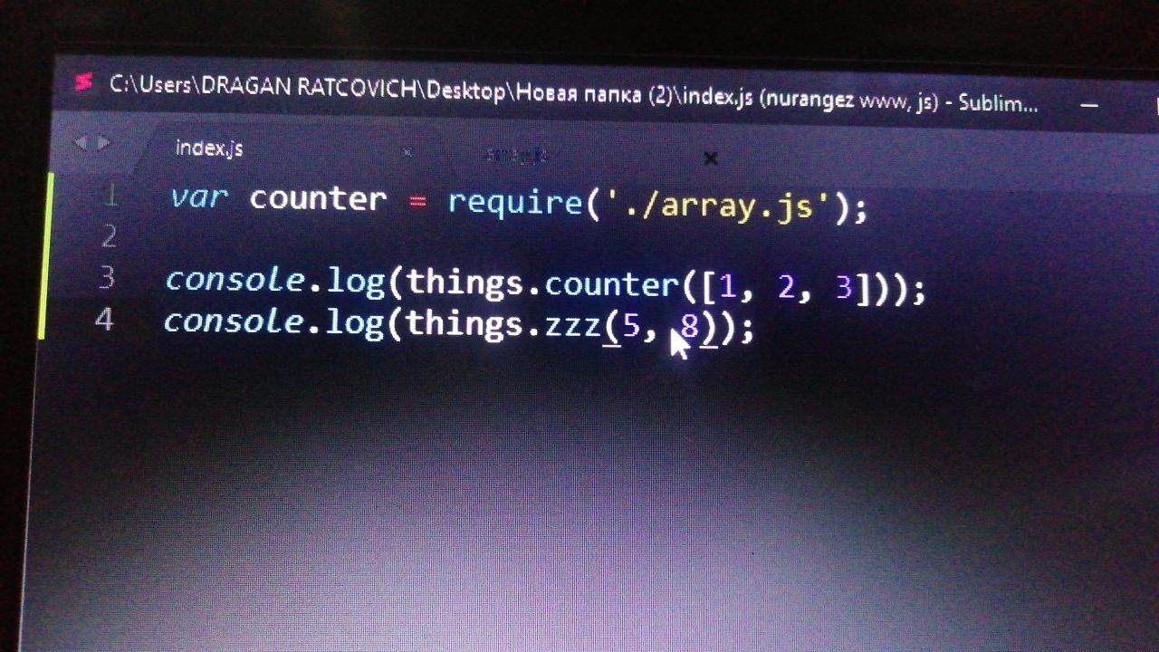Viewport: 1159px width, 652px height.
Task: Minimize the Sublime Text window
Action: click(1089, 106)
